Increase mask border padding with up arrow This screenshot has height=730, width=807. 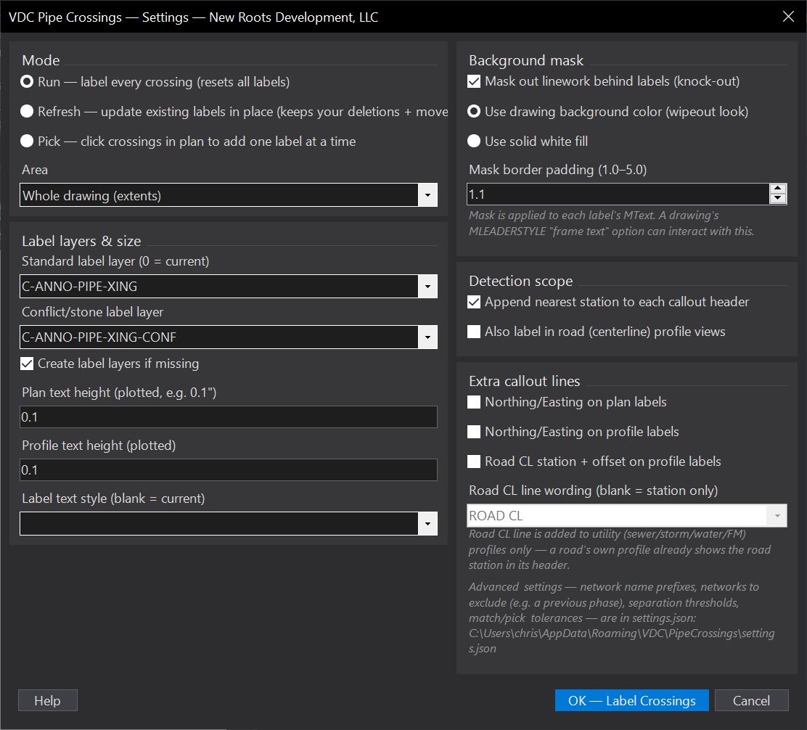click(x=778, y=189)
